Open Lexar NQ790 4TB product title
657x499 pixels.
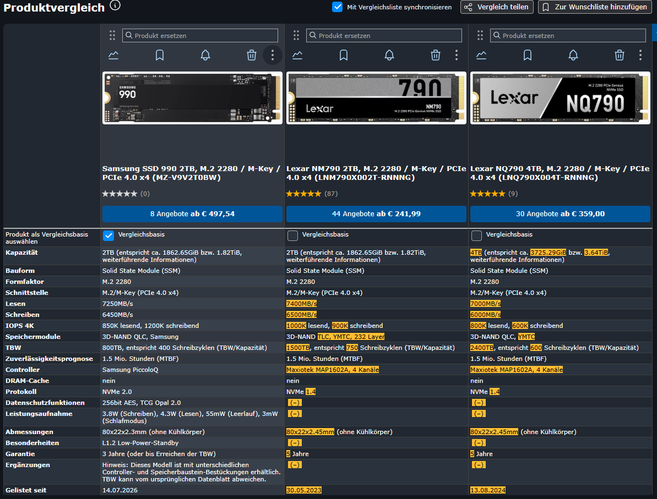point(560,173)
